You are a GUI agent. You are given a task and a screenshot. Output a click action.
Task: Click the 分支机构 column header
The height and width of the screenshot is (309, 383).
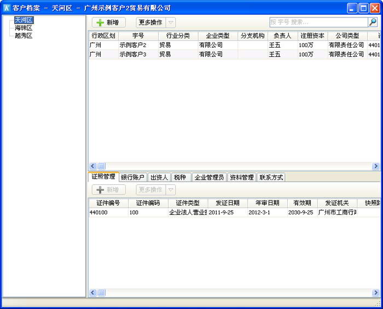click(x=253, y=36)
